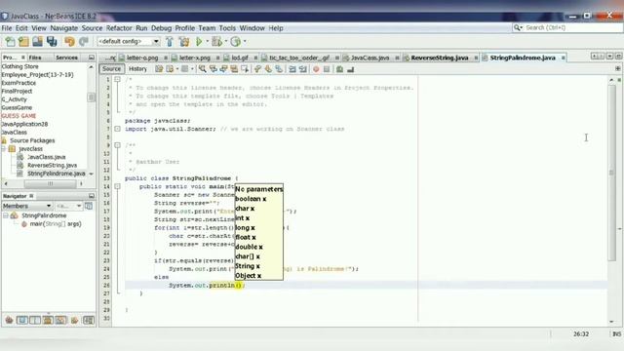
Task: Open the Run Project dropdown arrow
Action: pos(208,41)
